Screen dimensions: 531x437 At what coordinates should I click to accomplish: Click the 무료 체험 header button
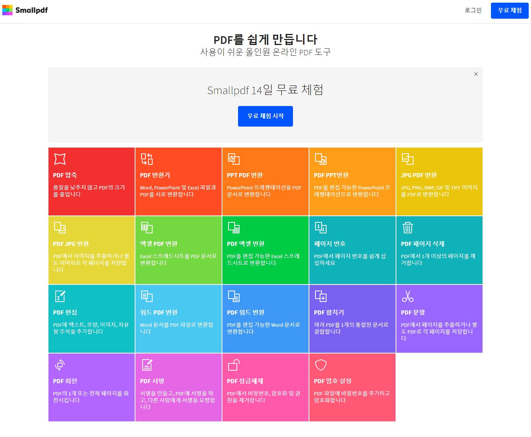(510, 10)
